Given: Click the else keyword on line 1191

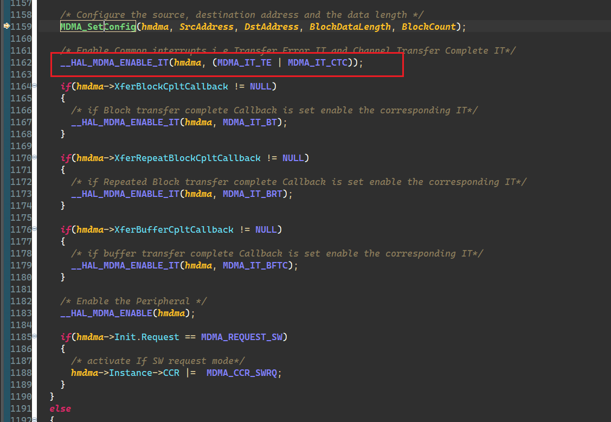Looking at the screenshot, I should [60, 409].
